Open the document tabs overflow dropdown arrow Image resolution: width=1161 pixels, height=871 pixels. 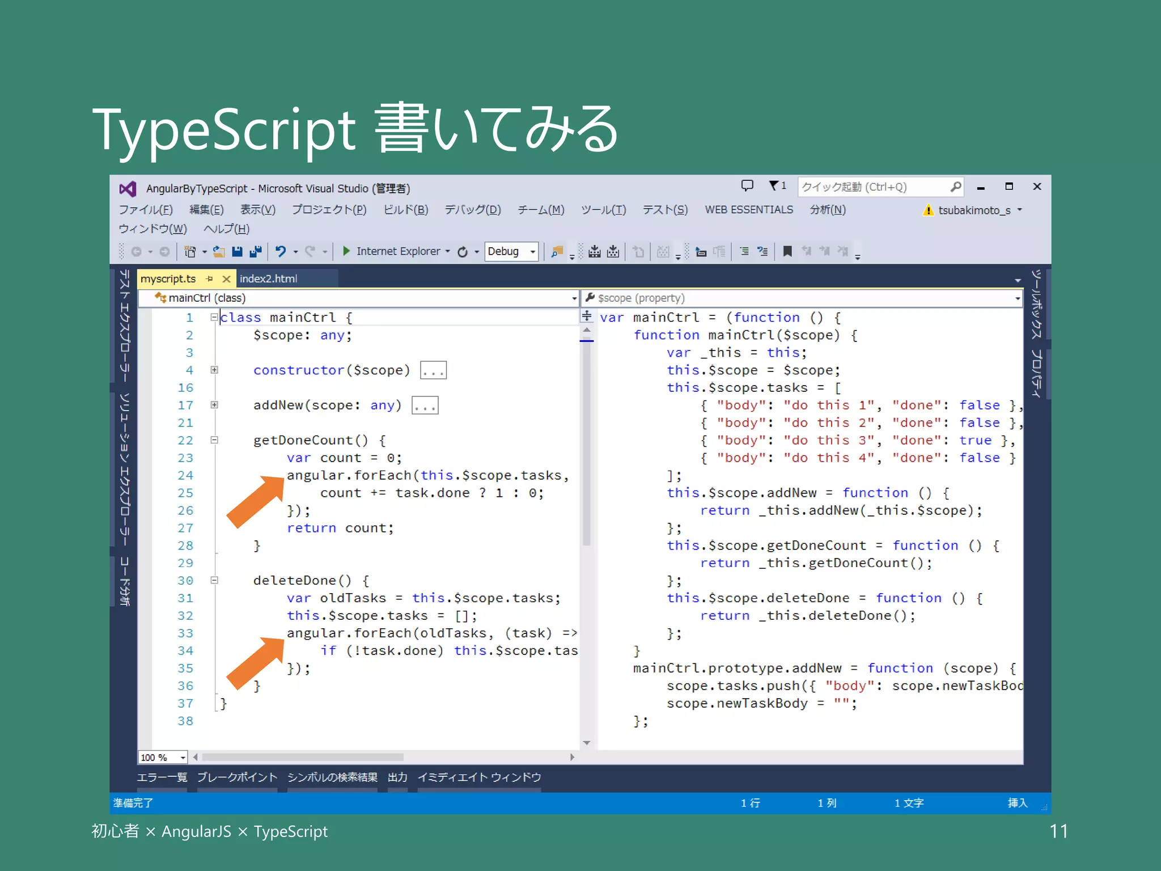1018,280
